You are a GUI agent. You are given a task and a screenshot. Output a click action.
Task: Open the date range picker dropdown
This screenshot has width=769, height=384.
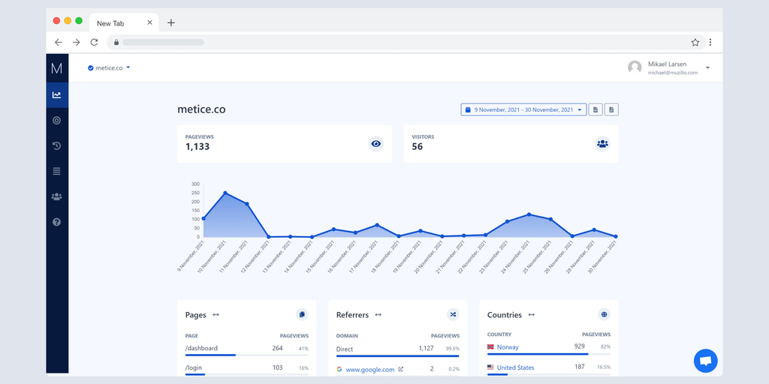click(x=523, y=109)
